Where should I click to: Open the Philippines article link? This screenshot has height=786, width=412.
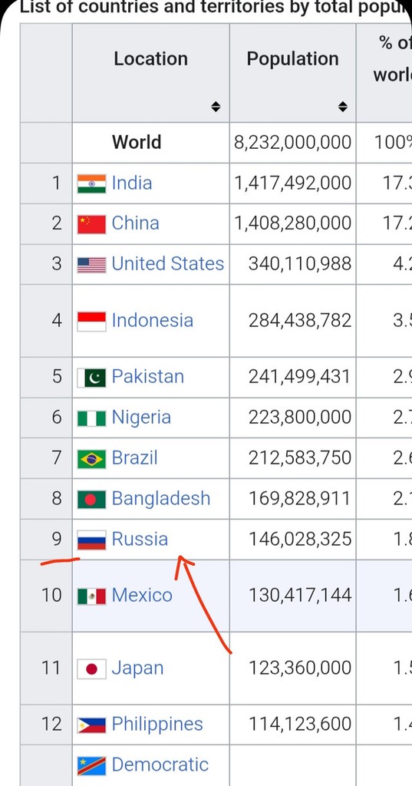tap(157, 725)
